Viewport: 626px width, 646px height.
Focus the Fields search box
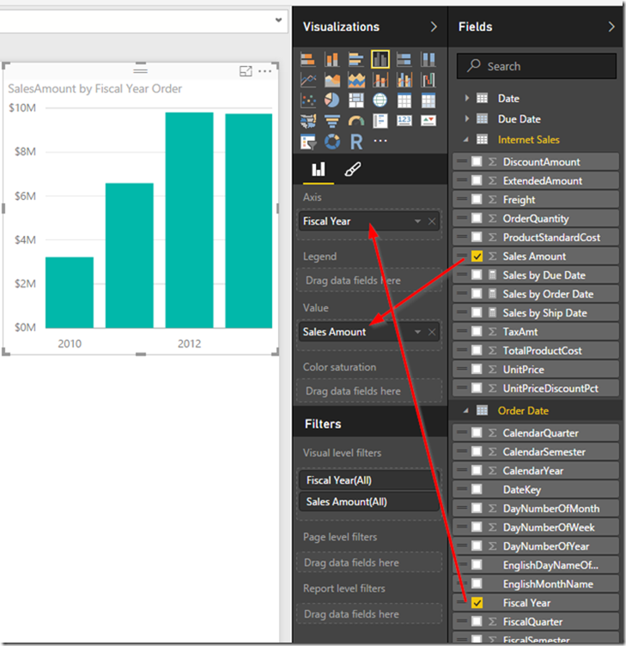[x=537, y=66]
